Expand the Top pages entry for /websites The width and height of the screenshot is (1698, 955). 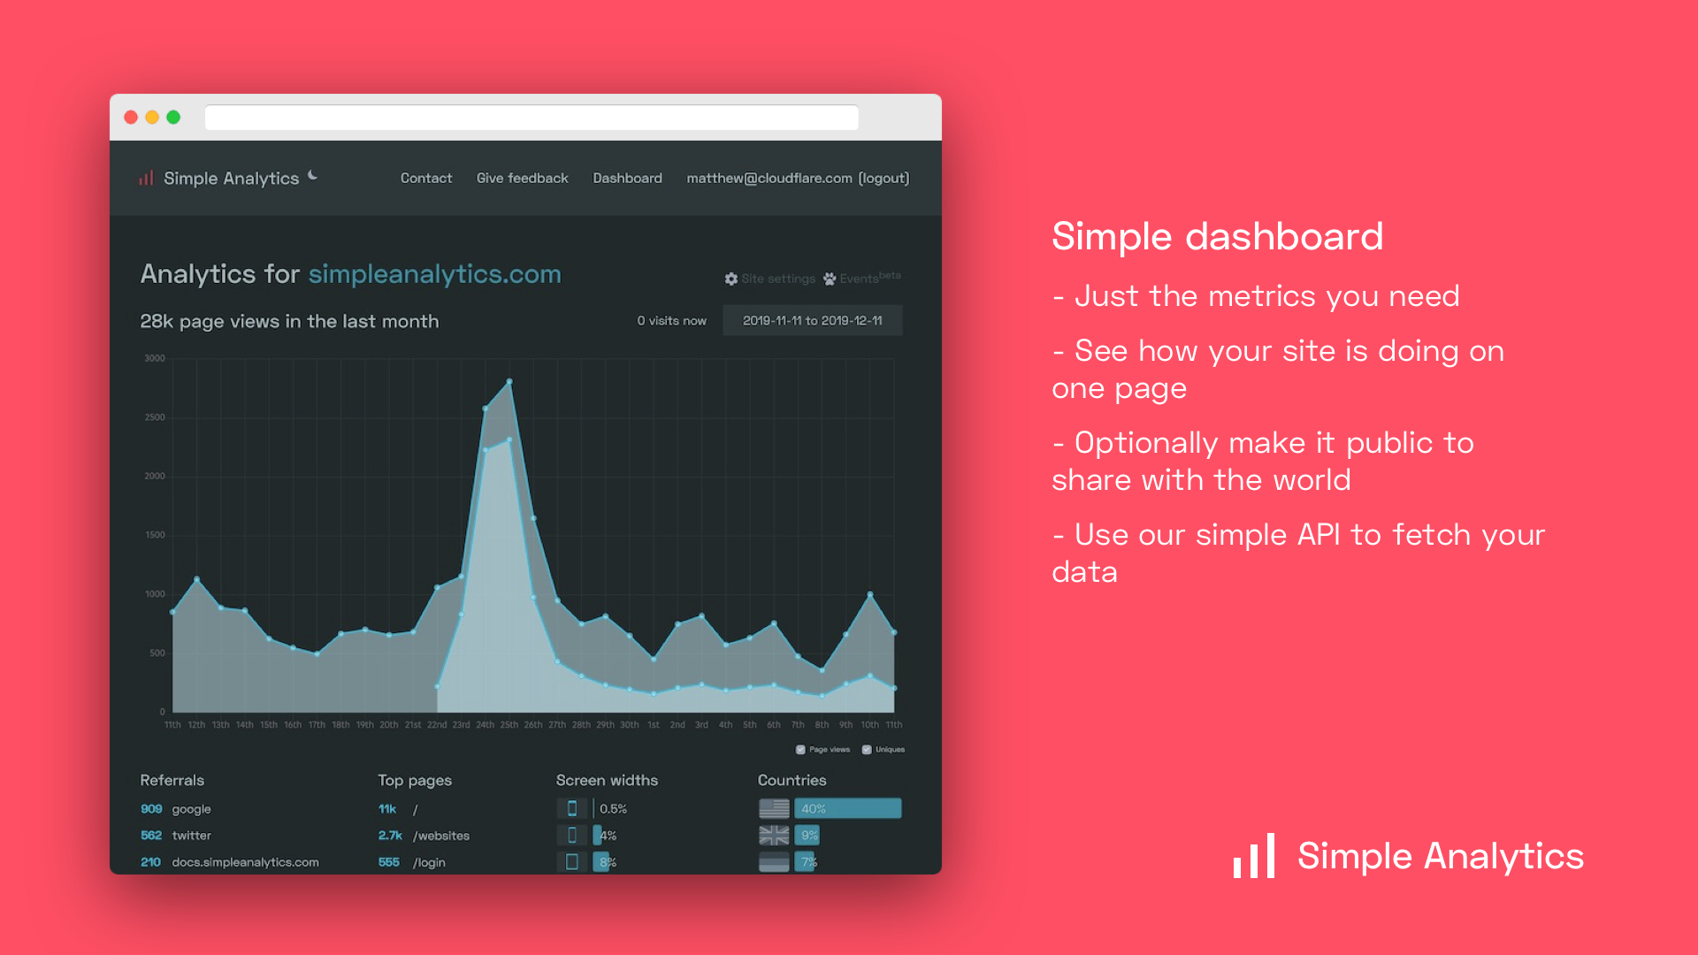point(441,835)
